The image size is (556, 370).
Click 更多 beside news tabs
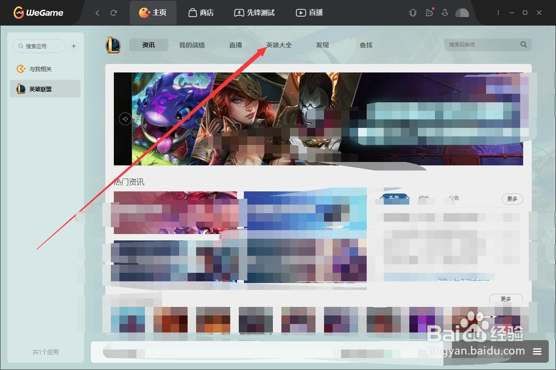[x=512, y=199]
